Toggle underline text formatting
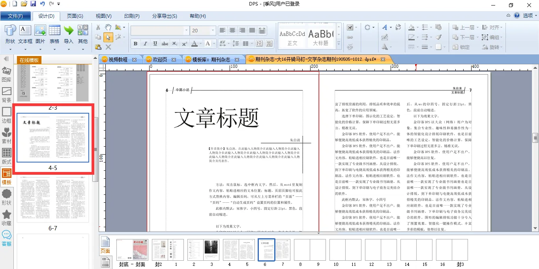The image size is (539, 269). [x=155, y=44]
